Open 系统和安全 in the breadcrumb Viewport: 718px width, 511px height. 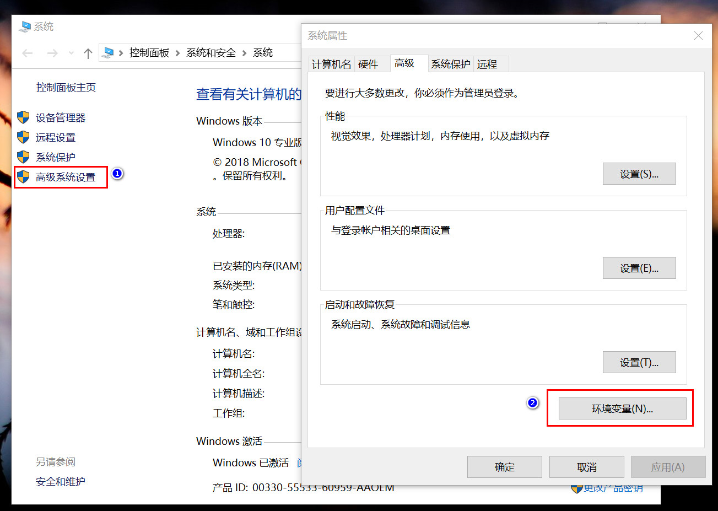coord(211,53)
